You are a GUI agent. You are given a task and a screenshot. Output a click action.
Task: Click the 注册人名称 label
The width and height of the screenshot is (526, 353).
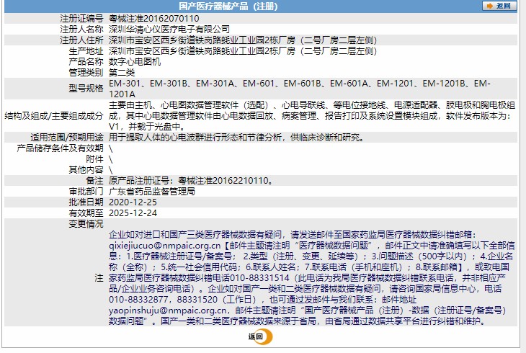pyautogui.click(x=81, y=30)
